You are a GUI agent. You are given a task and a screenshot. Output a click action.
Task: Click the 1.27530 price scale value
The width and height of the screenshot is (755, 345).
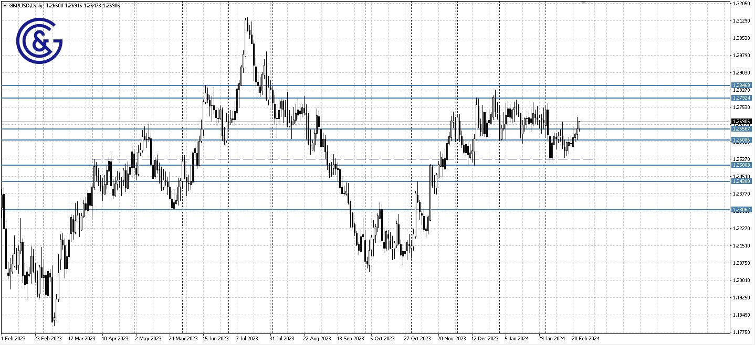click(x=740, y=107)
